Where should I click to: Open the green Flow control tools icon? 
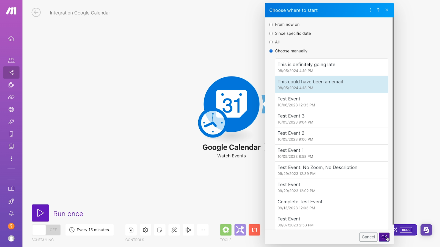(226, 230)
